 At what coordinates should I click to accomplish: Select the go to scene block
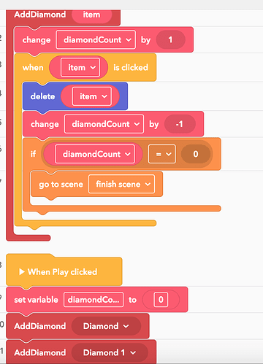[x=61, y=185]
